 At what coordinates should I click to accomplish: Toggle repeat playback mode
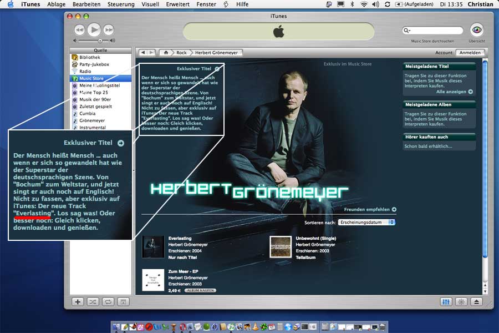(108, 302)
